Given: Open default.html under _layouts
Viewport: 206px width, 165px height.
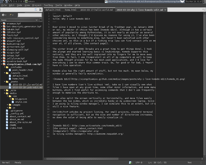Looking at the screenshot, I should point(20,76).
